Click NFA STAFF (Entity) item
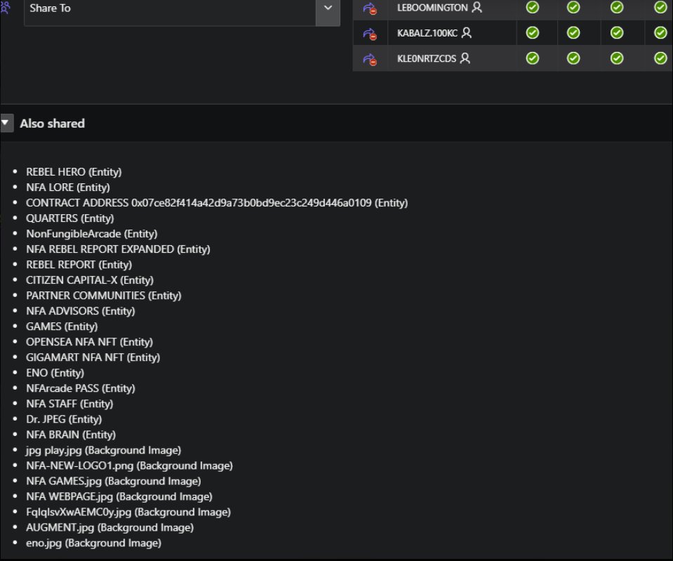This screenshot has height=561, width=673. click(x=69, y=404)
